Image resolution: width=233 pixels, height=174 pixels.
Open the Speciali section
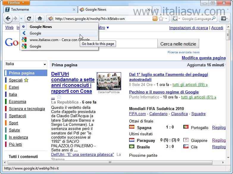(x=15, y=80)
